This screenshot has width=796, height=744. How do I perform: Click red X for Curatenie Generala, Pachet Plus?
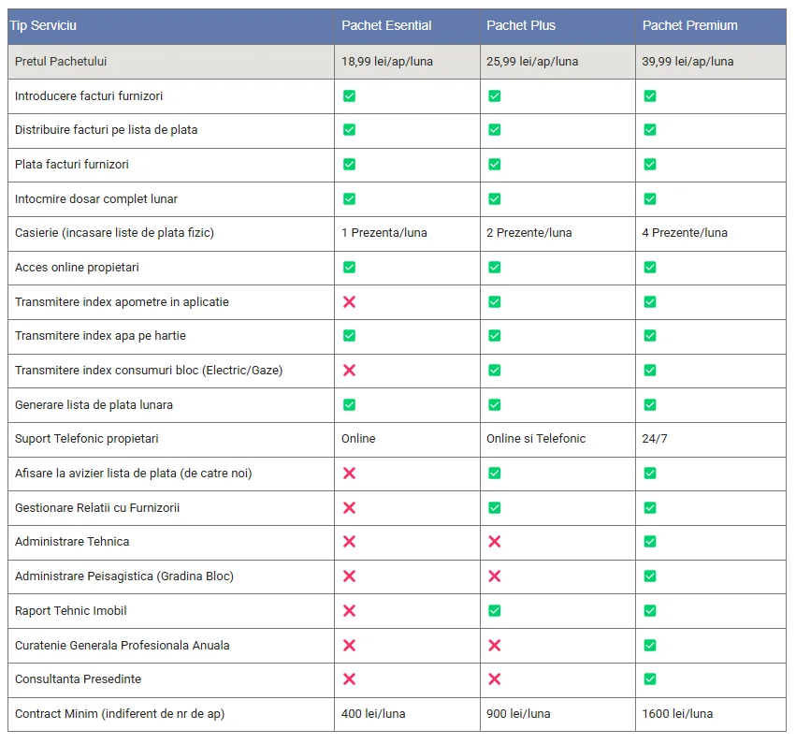[494, 645]
